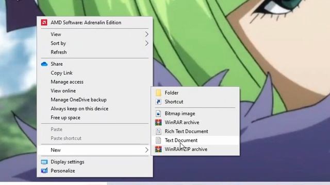Click the greyed Paste shortcut entry
This screenshot has width=330, height=185.
point(95,138)
